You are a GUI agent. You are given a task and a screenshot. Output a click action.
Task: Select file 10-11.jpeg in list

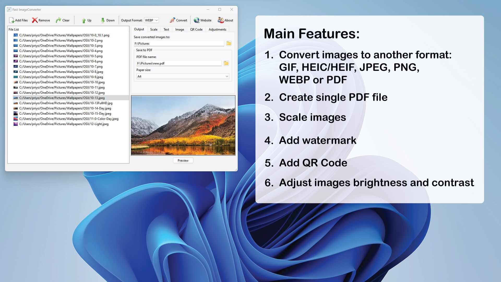coord(62,87)
